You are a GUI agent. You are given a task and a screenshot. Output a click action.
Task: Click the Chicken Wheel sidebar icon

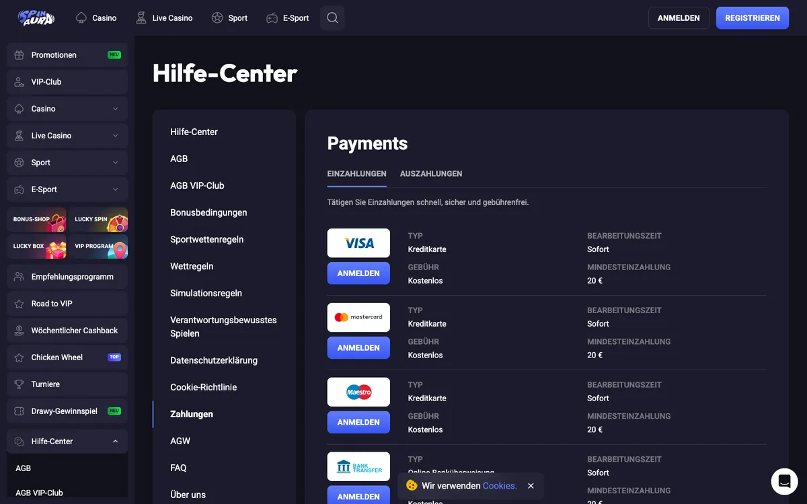[19, 358]
